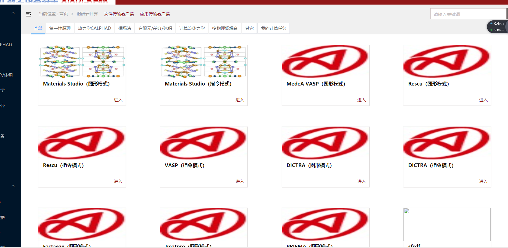
Task: Click the Rescu (指令模式) logo image
Action: pos(82,143)
